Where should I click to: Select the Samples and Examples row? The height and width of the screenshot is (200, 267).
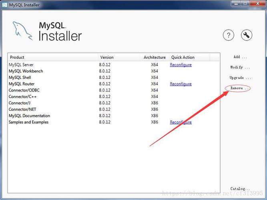(x=114, y=122)
